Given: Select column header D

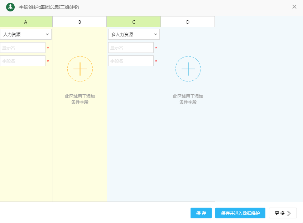Looking at the screenshot, I should pos(188,22).
